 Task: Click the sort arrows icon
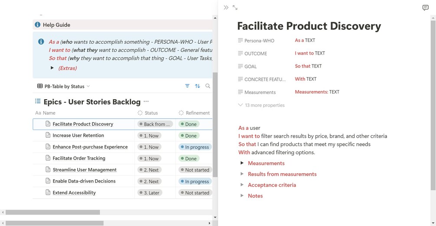(197, 86)
